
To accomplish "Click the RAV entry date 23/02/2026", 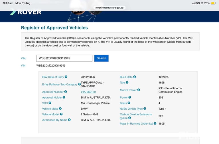I will 88,77.
